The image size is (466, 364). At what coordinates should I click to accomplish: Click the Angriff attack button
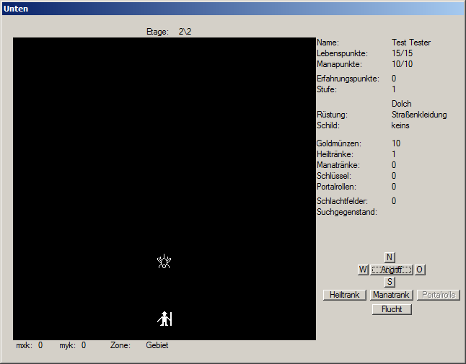pos(391,270)
